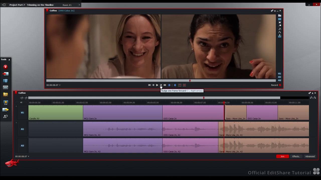Open viewer settings cogs icon
Screen dimensions: 321x180
(x=272, y=11)
